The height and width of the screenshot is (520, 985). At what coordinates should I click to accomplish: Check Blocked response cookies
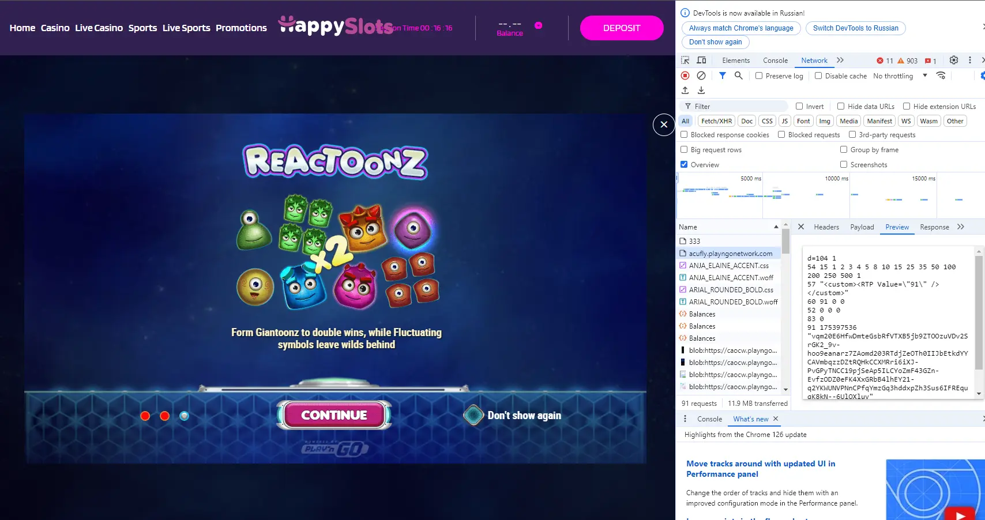coord(684,134)
